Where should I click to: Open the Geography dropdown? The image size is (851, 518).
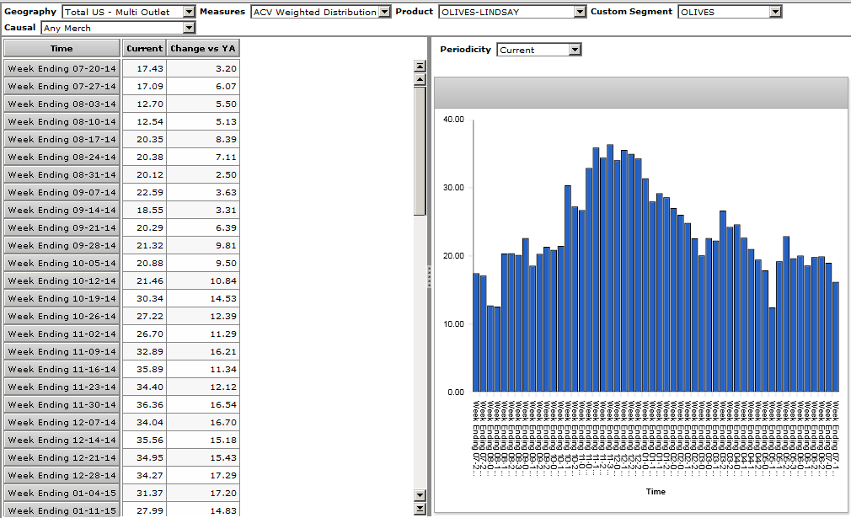(x=189, y=12)
